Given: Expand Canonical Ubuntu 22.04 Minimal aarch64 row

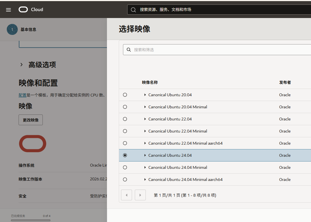Looking at the screenshot, I should (x=145, y=143).
